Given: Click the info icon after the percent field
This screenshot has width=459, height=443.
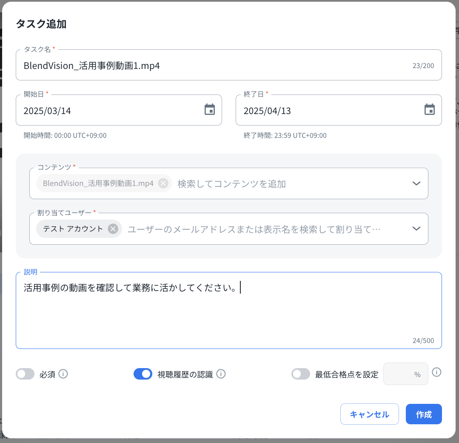Looking at the screenshot, I should pyautogui.click(x=436, y=372).
